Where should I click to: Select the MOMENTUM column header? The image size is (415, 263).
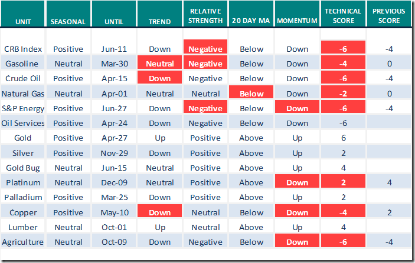(x=297, y=22)
